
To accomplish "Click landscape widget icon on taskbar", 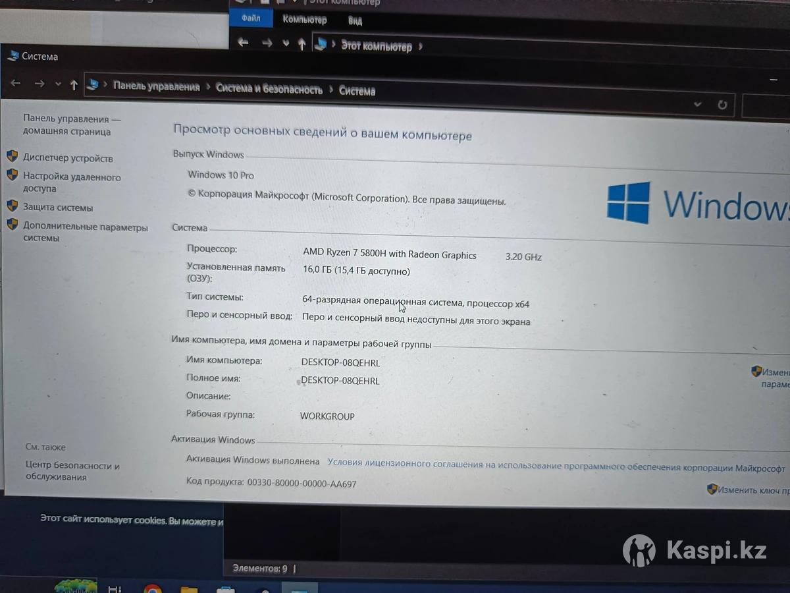I will (75, 586).
